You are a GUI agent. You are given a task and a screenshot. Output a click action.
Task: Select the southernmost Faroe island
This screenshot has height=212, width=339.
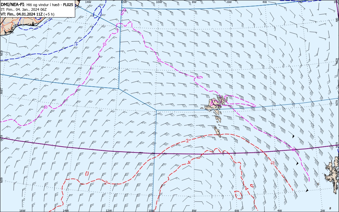(x=218, y=131)
